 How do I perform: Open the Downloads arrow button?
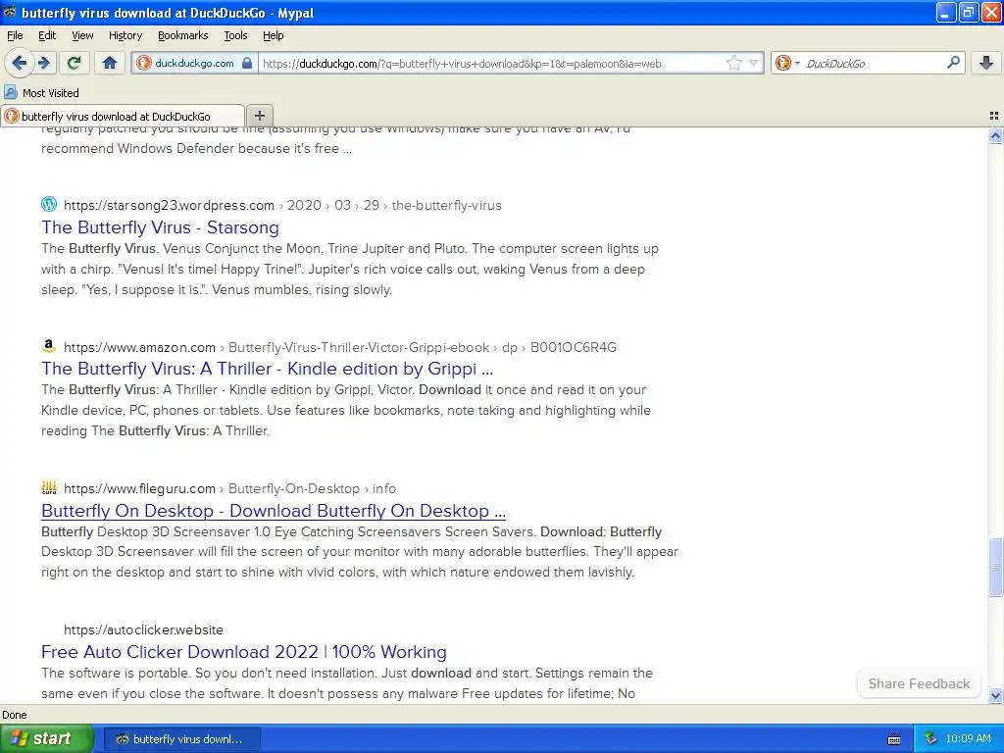tap(986, 63)
